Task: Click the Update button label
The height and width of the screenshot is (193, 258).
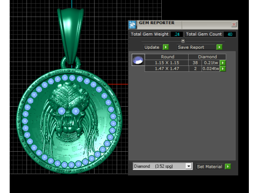Action: coord(152,47)
